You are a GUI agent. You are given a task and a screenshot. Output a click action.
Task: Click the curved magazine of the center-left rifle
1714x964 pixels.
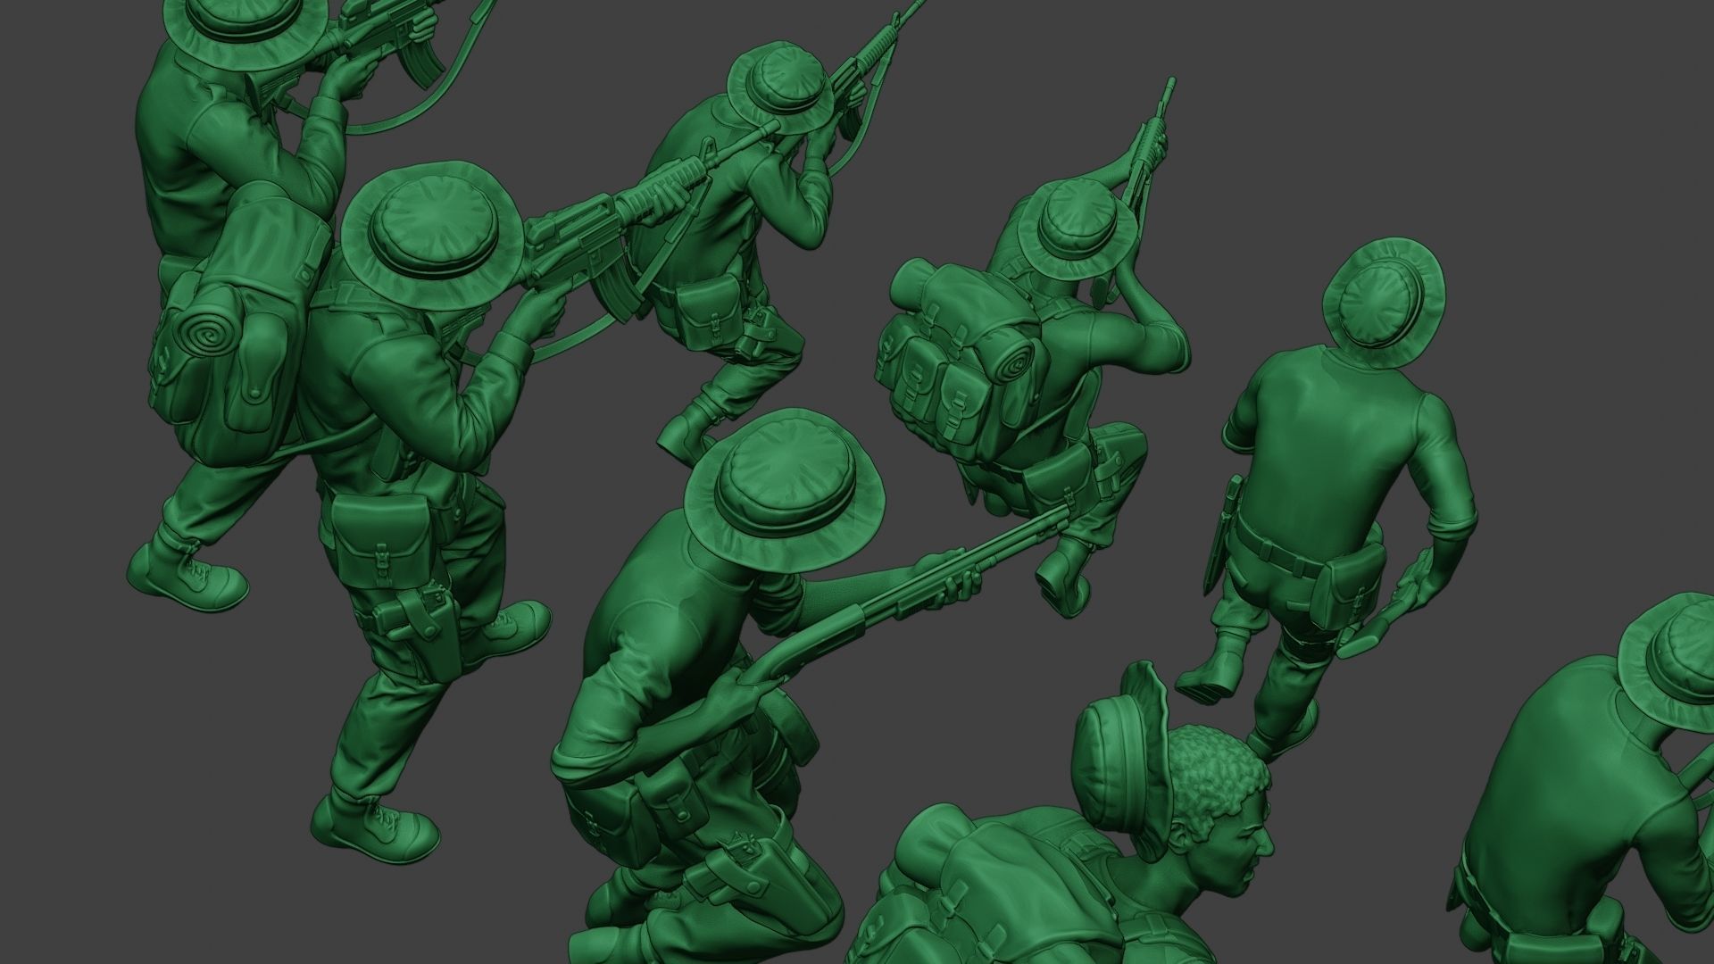point(615,294)
